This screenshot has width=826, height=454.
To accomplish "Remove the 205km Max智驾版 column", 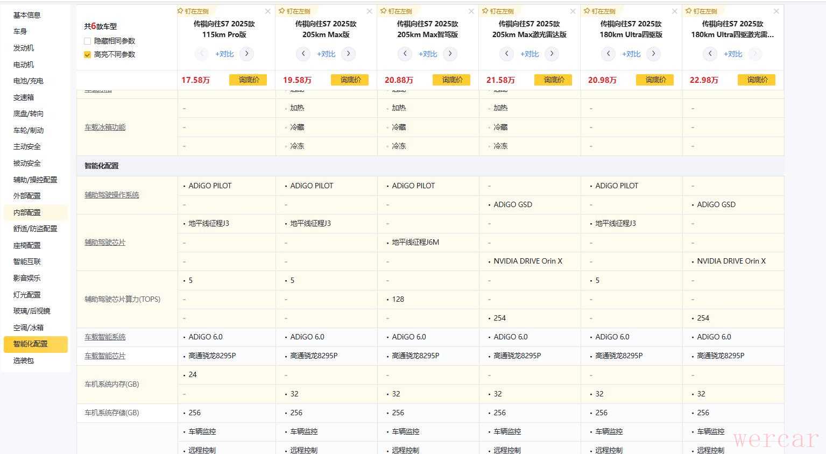I will coord(471,11).
